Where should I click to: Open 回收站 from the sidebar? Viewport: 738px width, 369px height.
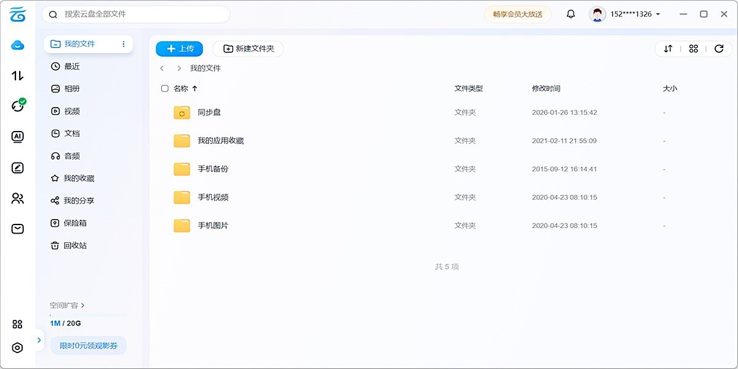pos(69,245)
